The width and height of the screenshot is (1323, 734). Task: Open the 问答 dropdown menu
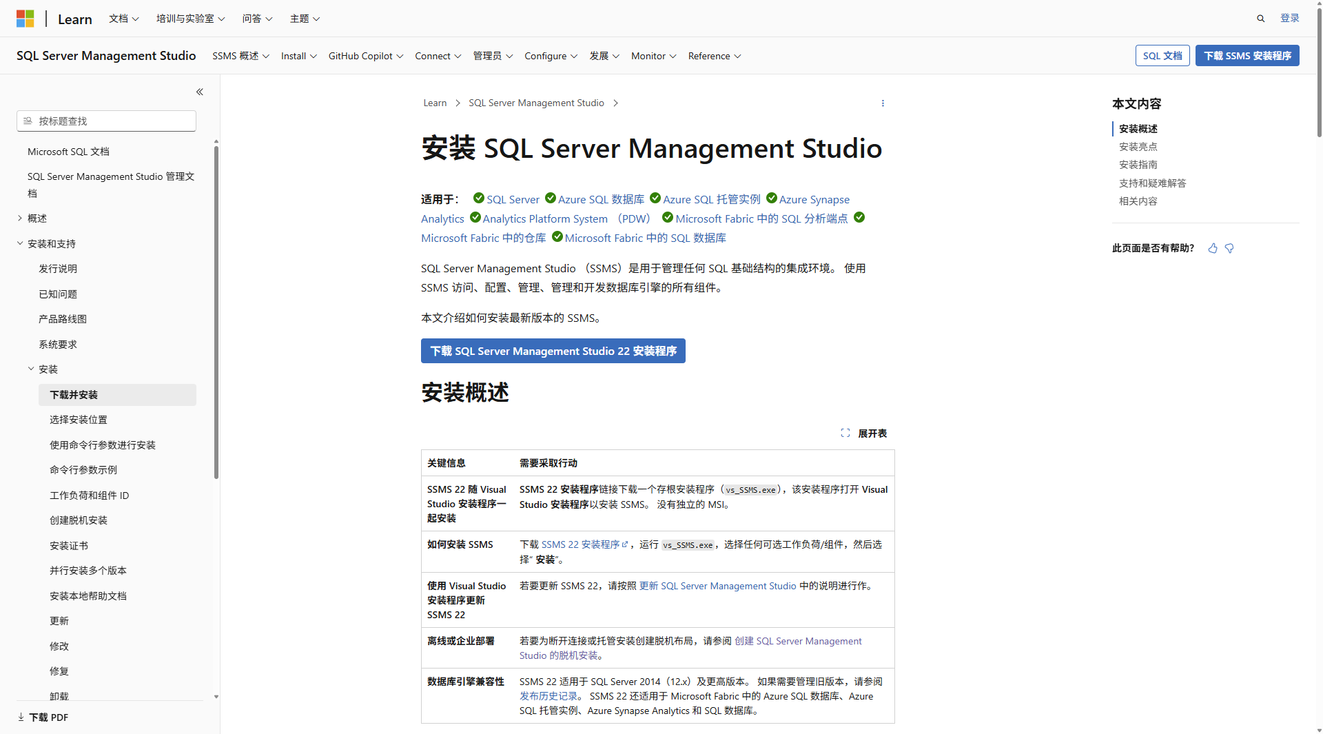point(258,19)
